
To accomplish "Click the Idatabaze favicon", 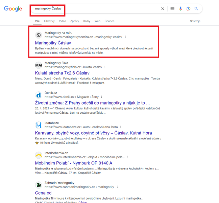I will (39, 125).
